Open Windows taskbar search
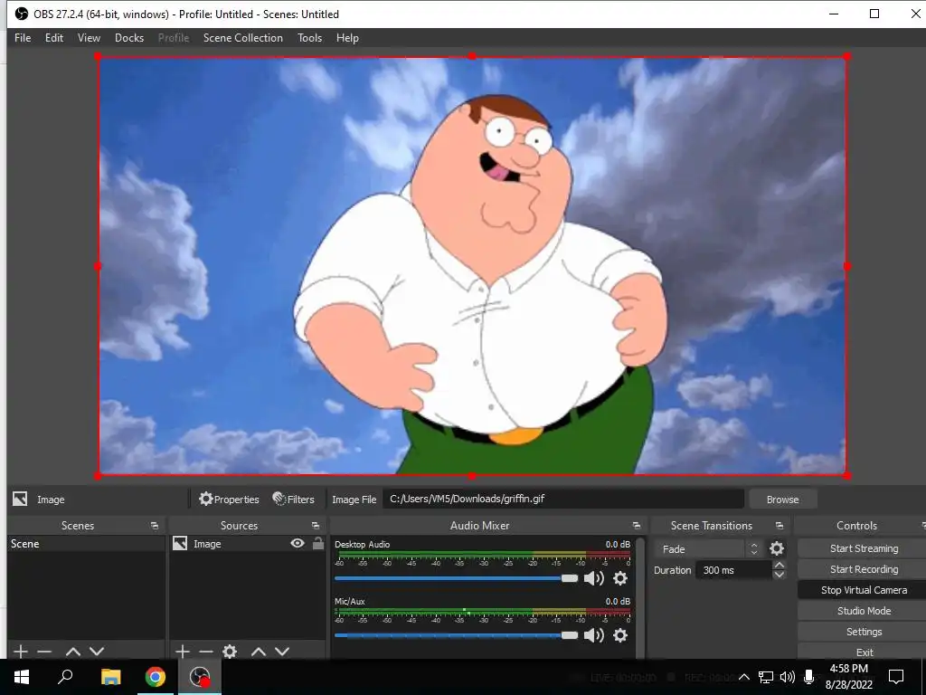The width and height of the screenshot is (926, 695). [x=65, y=677]
